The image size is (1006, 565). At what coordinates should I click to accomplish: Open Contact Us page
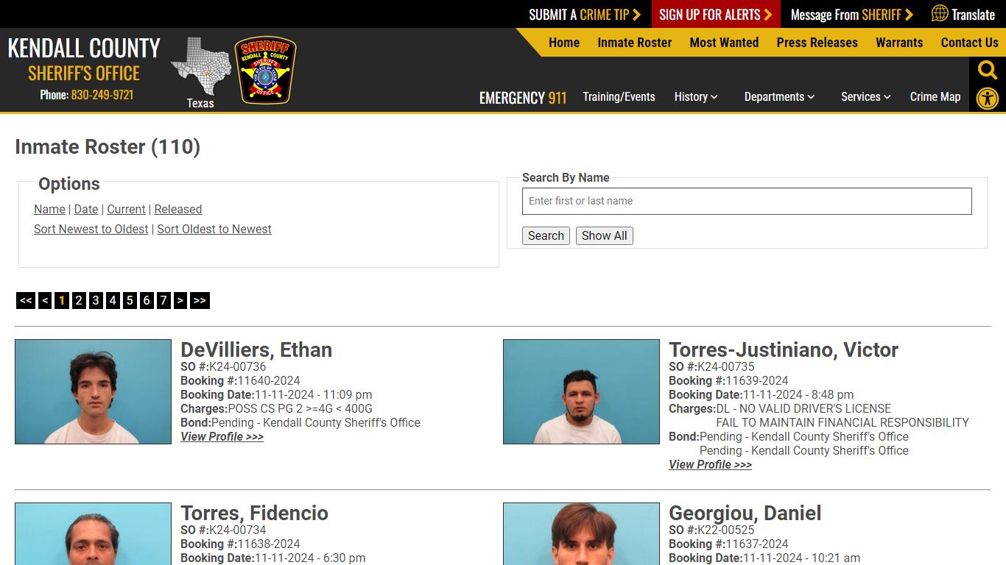pos(969,43)
